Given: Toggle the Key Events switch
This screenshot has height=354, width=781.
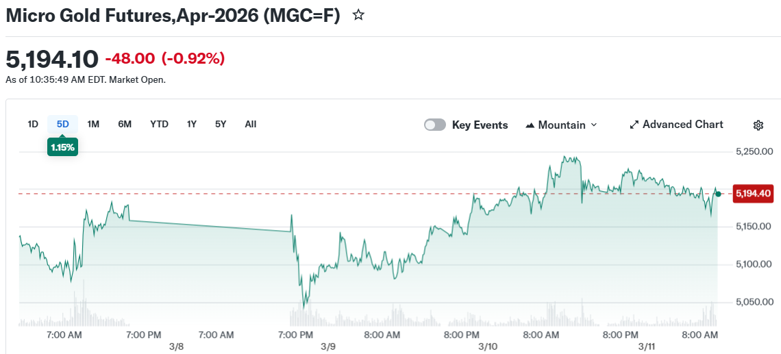Looking at the screenshot, I should 435,125.
